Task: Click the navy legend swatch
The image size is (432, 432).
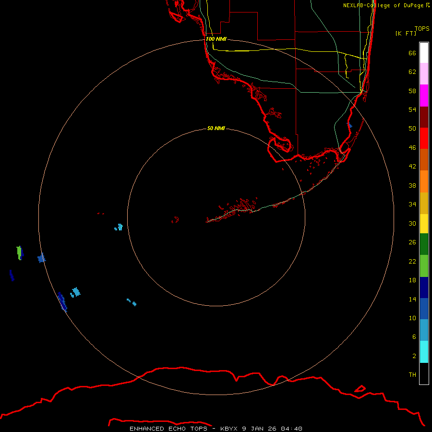Action: coord(424,288)
